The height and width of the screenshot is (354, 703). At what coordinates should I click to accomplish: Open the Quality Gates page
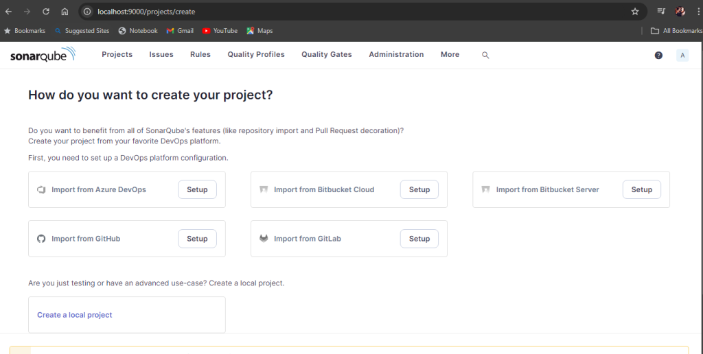coord(326,54)
